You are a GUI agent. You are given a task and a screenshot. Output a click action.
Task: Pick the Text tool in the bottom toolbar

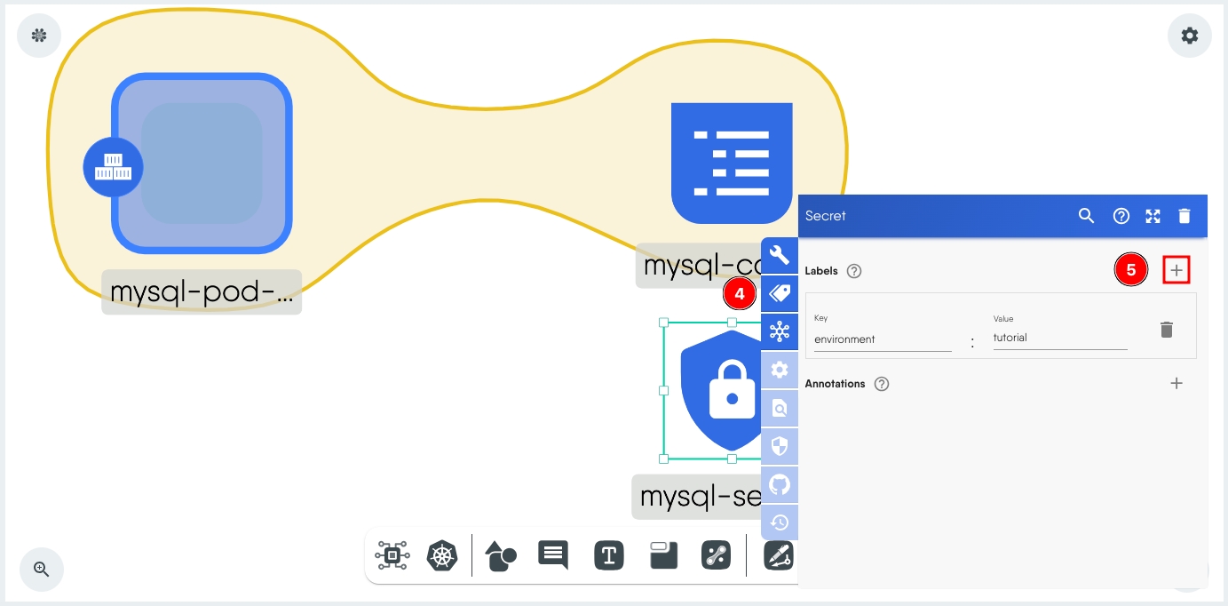pyautogui.click(x=609, y=555)
